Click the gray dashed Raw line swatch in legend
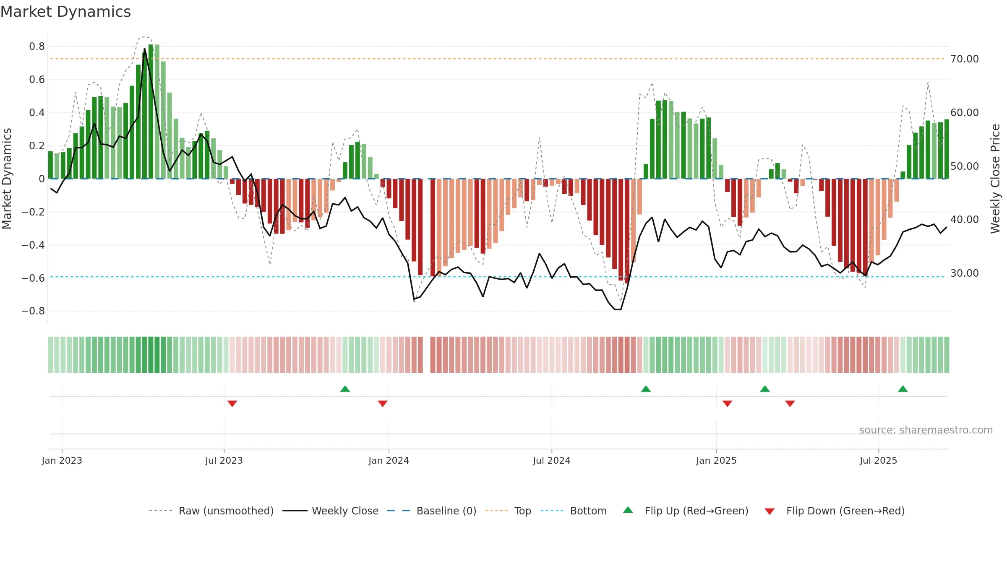Image resolution: width=1007 pixels, height=566 pixels. pyautogui.click(x=161, y=511)
